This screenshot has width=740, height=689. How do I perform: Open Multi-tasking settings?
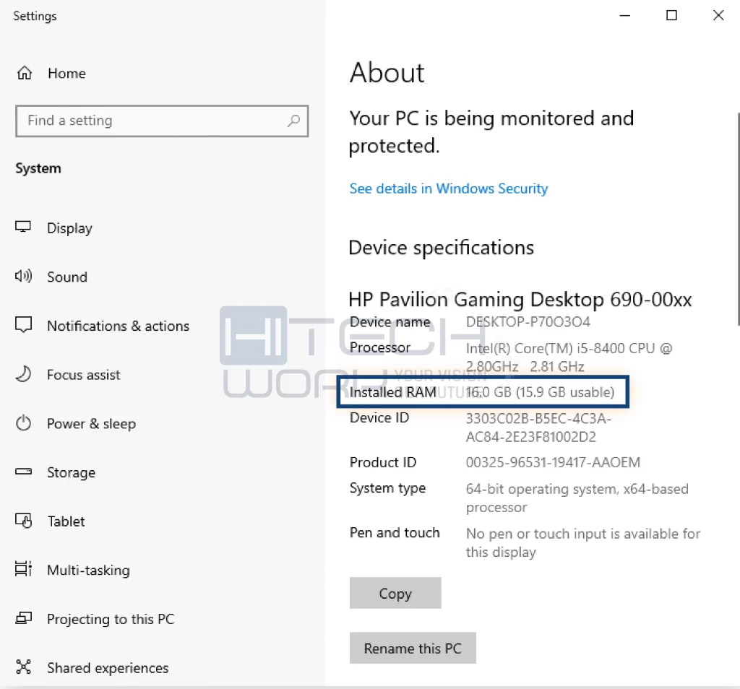point(88,570)
